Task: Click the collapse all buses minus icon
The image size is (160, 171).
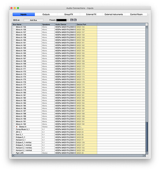Action: coord(16,20)
